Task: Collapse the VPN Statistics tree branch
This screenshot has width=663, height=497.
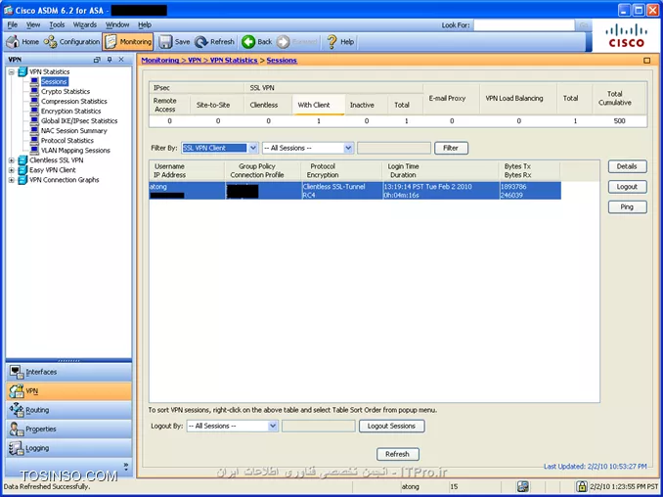Action: pos(12,71)
